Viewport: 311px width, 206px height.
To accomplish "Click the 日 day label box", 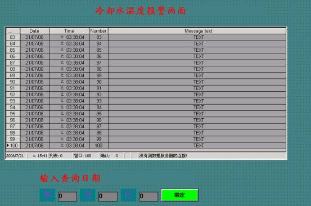I will (128, 195).
